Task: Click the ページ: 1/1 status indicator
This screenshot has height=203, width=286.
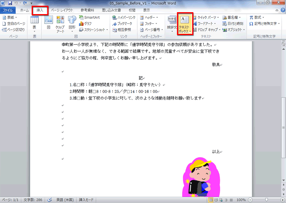Action: pos(10,200)
